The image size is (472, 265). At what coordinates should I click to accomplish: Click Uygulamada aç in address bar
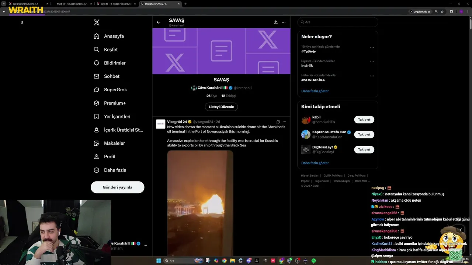pyautogui.click(x=420, y=12)
